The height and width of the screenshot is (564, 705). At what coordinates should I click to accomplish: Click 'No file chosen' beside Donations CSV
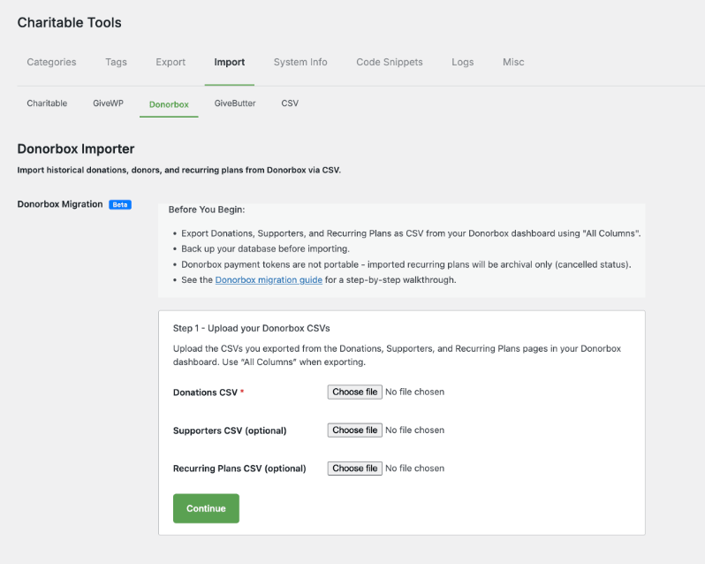[x=414, y=392]
